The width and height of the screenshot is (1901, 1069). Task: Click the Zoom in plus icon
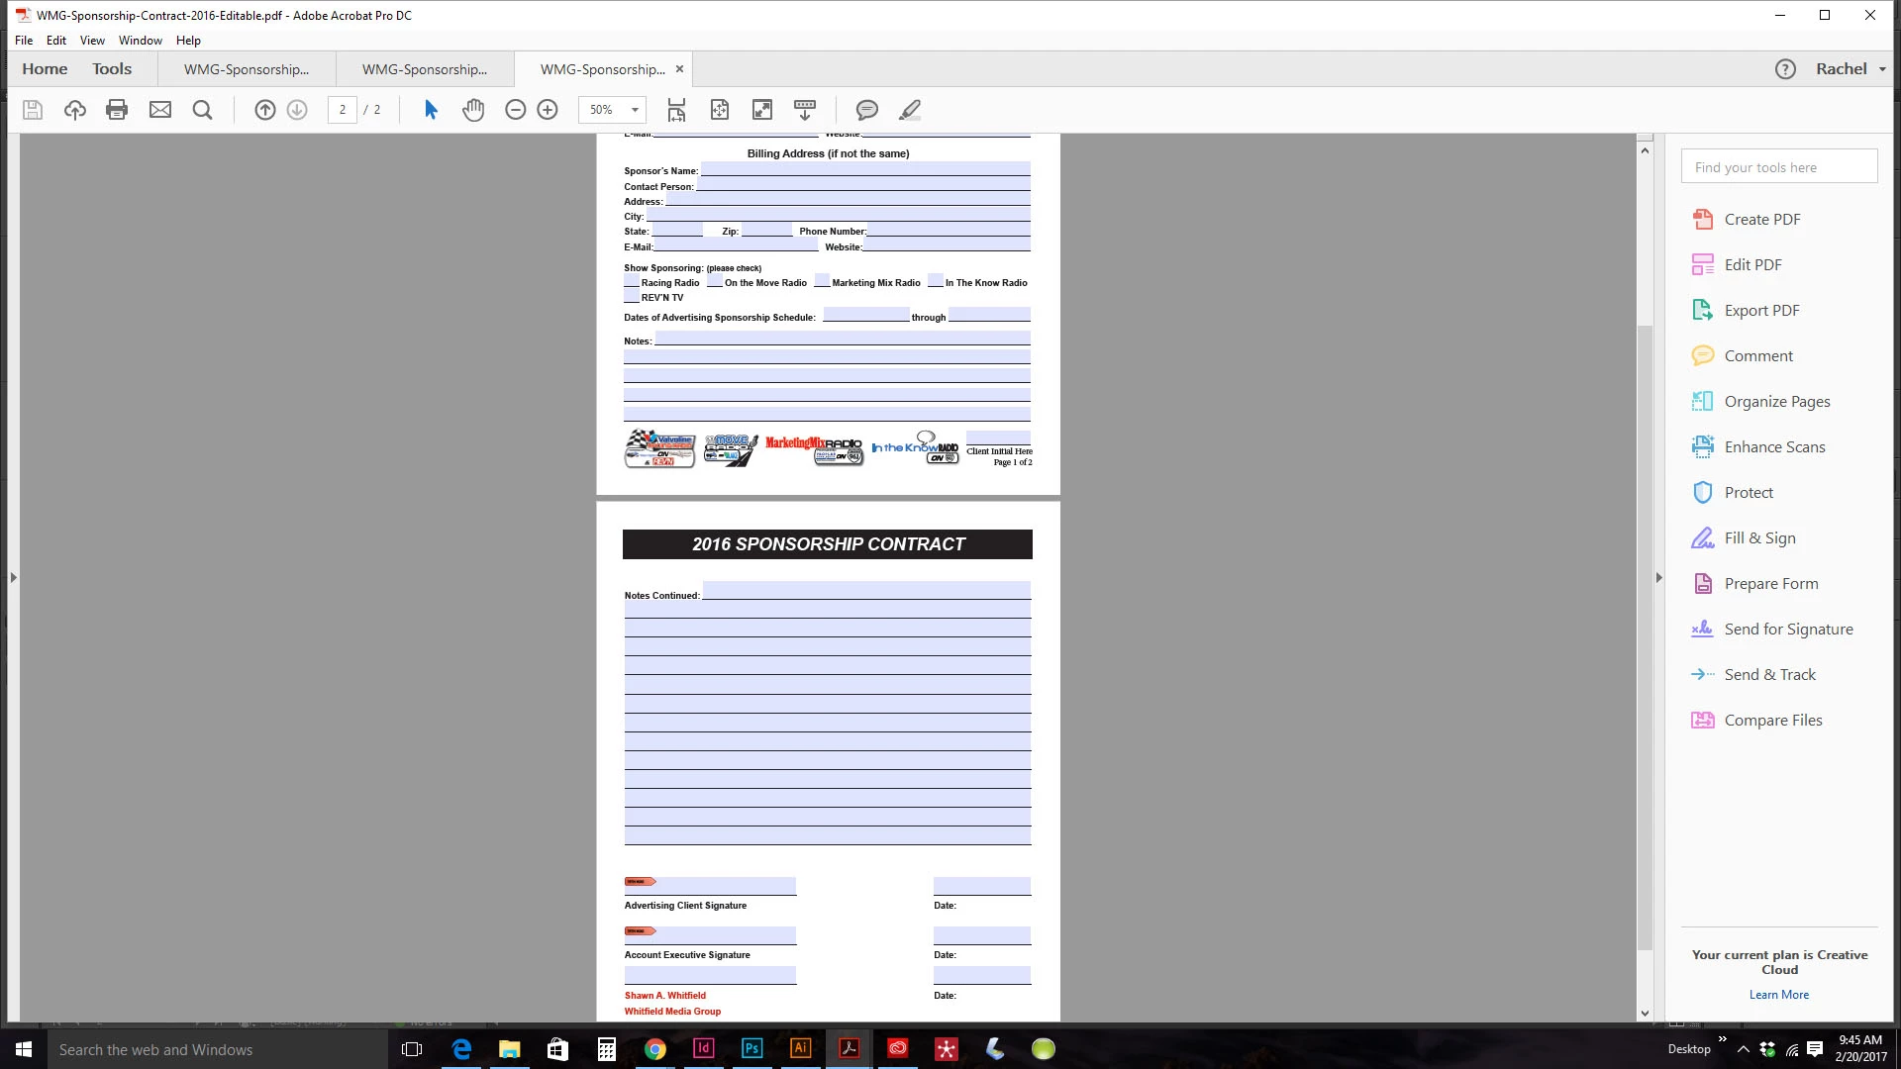click(548, 110)
